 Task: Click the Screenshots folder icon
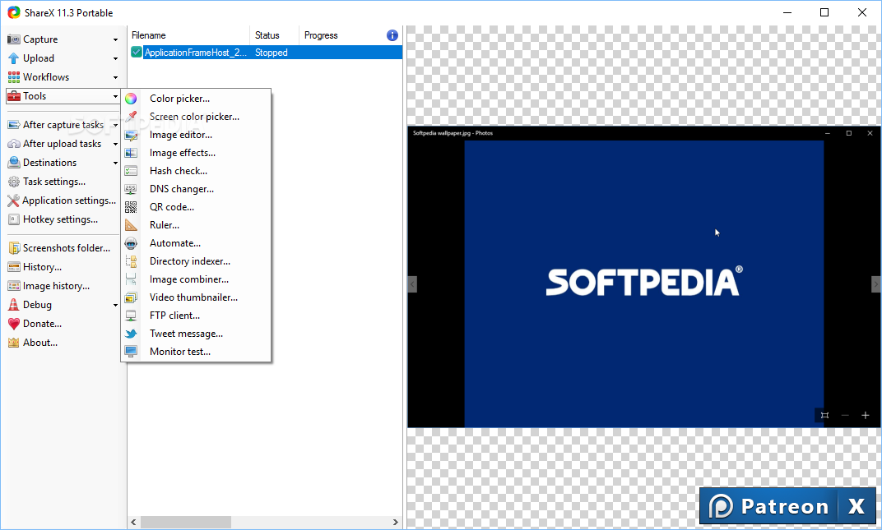(x=13, y=248)
